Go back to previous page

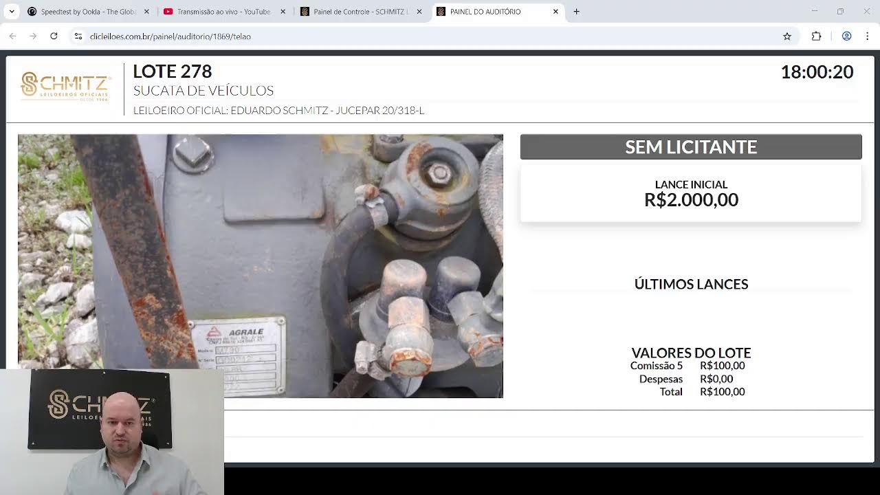12,36
